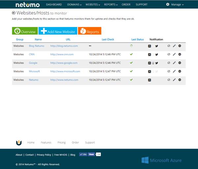198x169 pixels.
Task: Delete the Blog Netumo entry
Action: (x=180, y=46)
